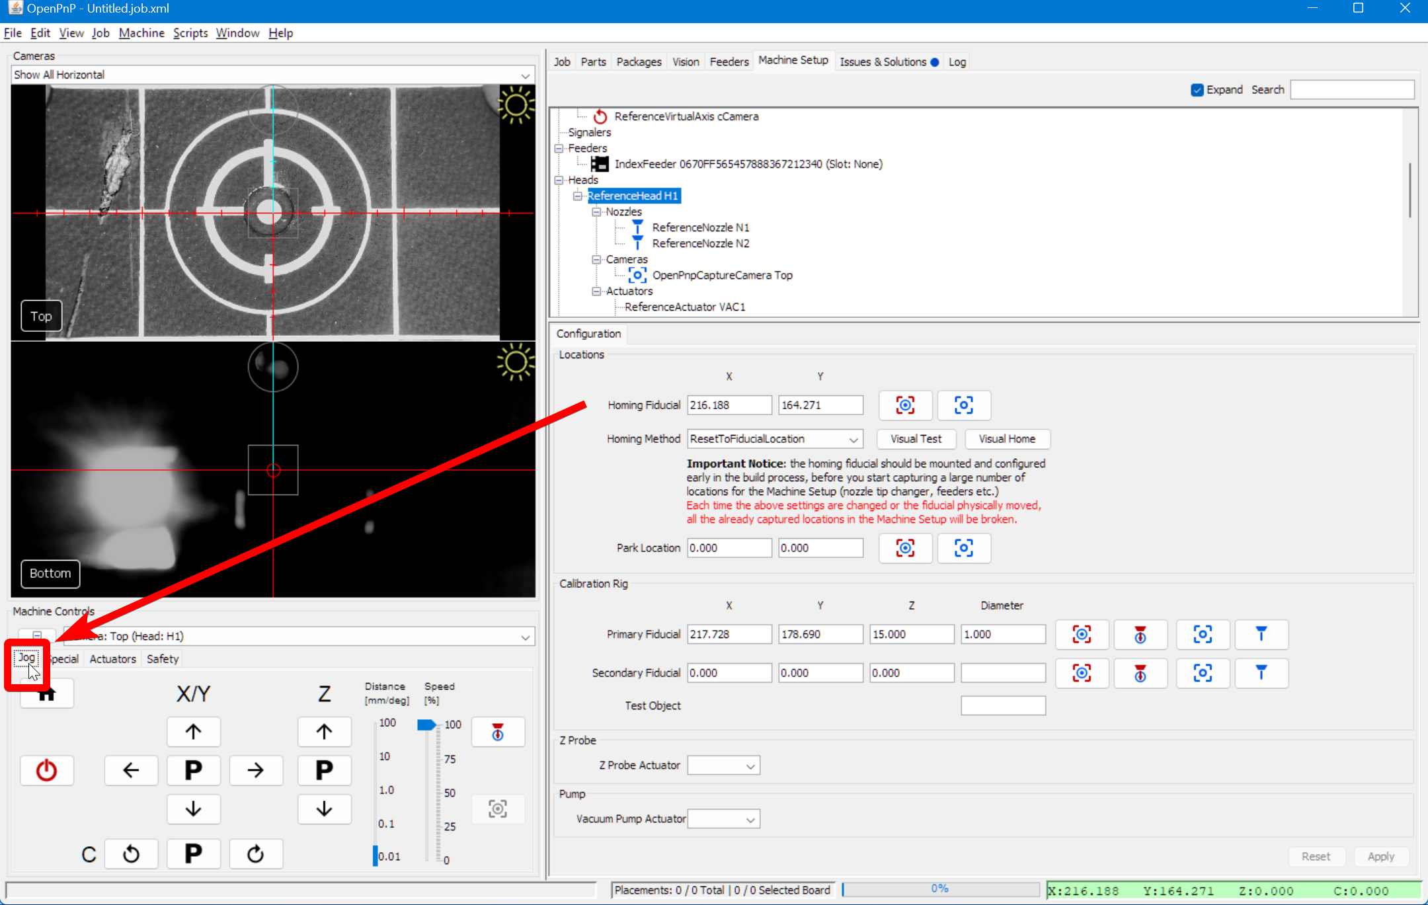This screenshot has width=1428, height=905.
Task: Uncheck the Expand checkbox
Action: click(x=1197, y=90)
